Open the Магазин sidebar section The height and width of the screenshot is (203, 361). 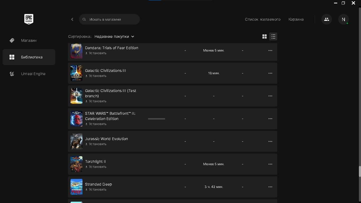[x=29, y=40]
